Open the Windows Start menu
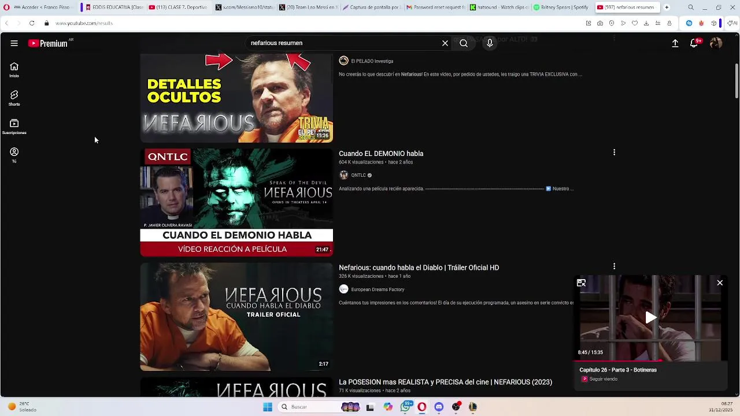The image size is (740, 416). pos(268,407)
